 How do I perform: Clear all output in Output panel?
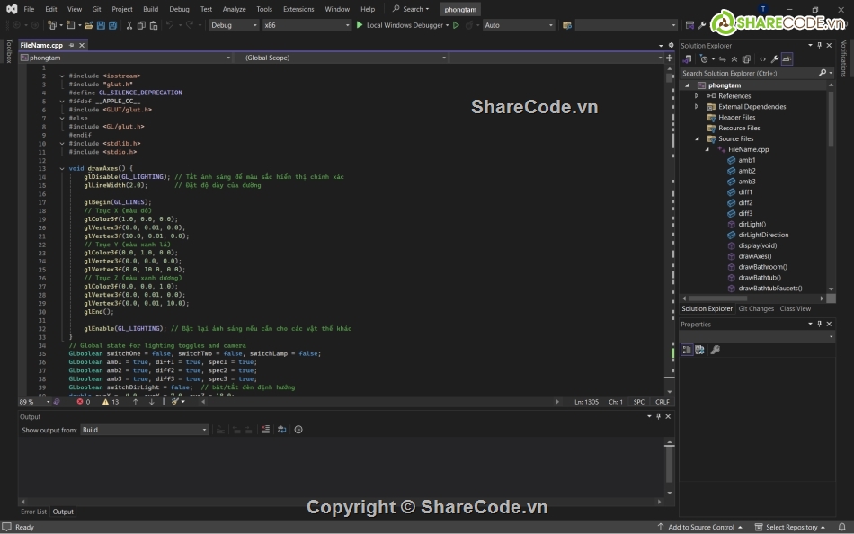pyautogui.click(x=265, y=430)
